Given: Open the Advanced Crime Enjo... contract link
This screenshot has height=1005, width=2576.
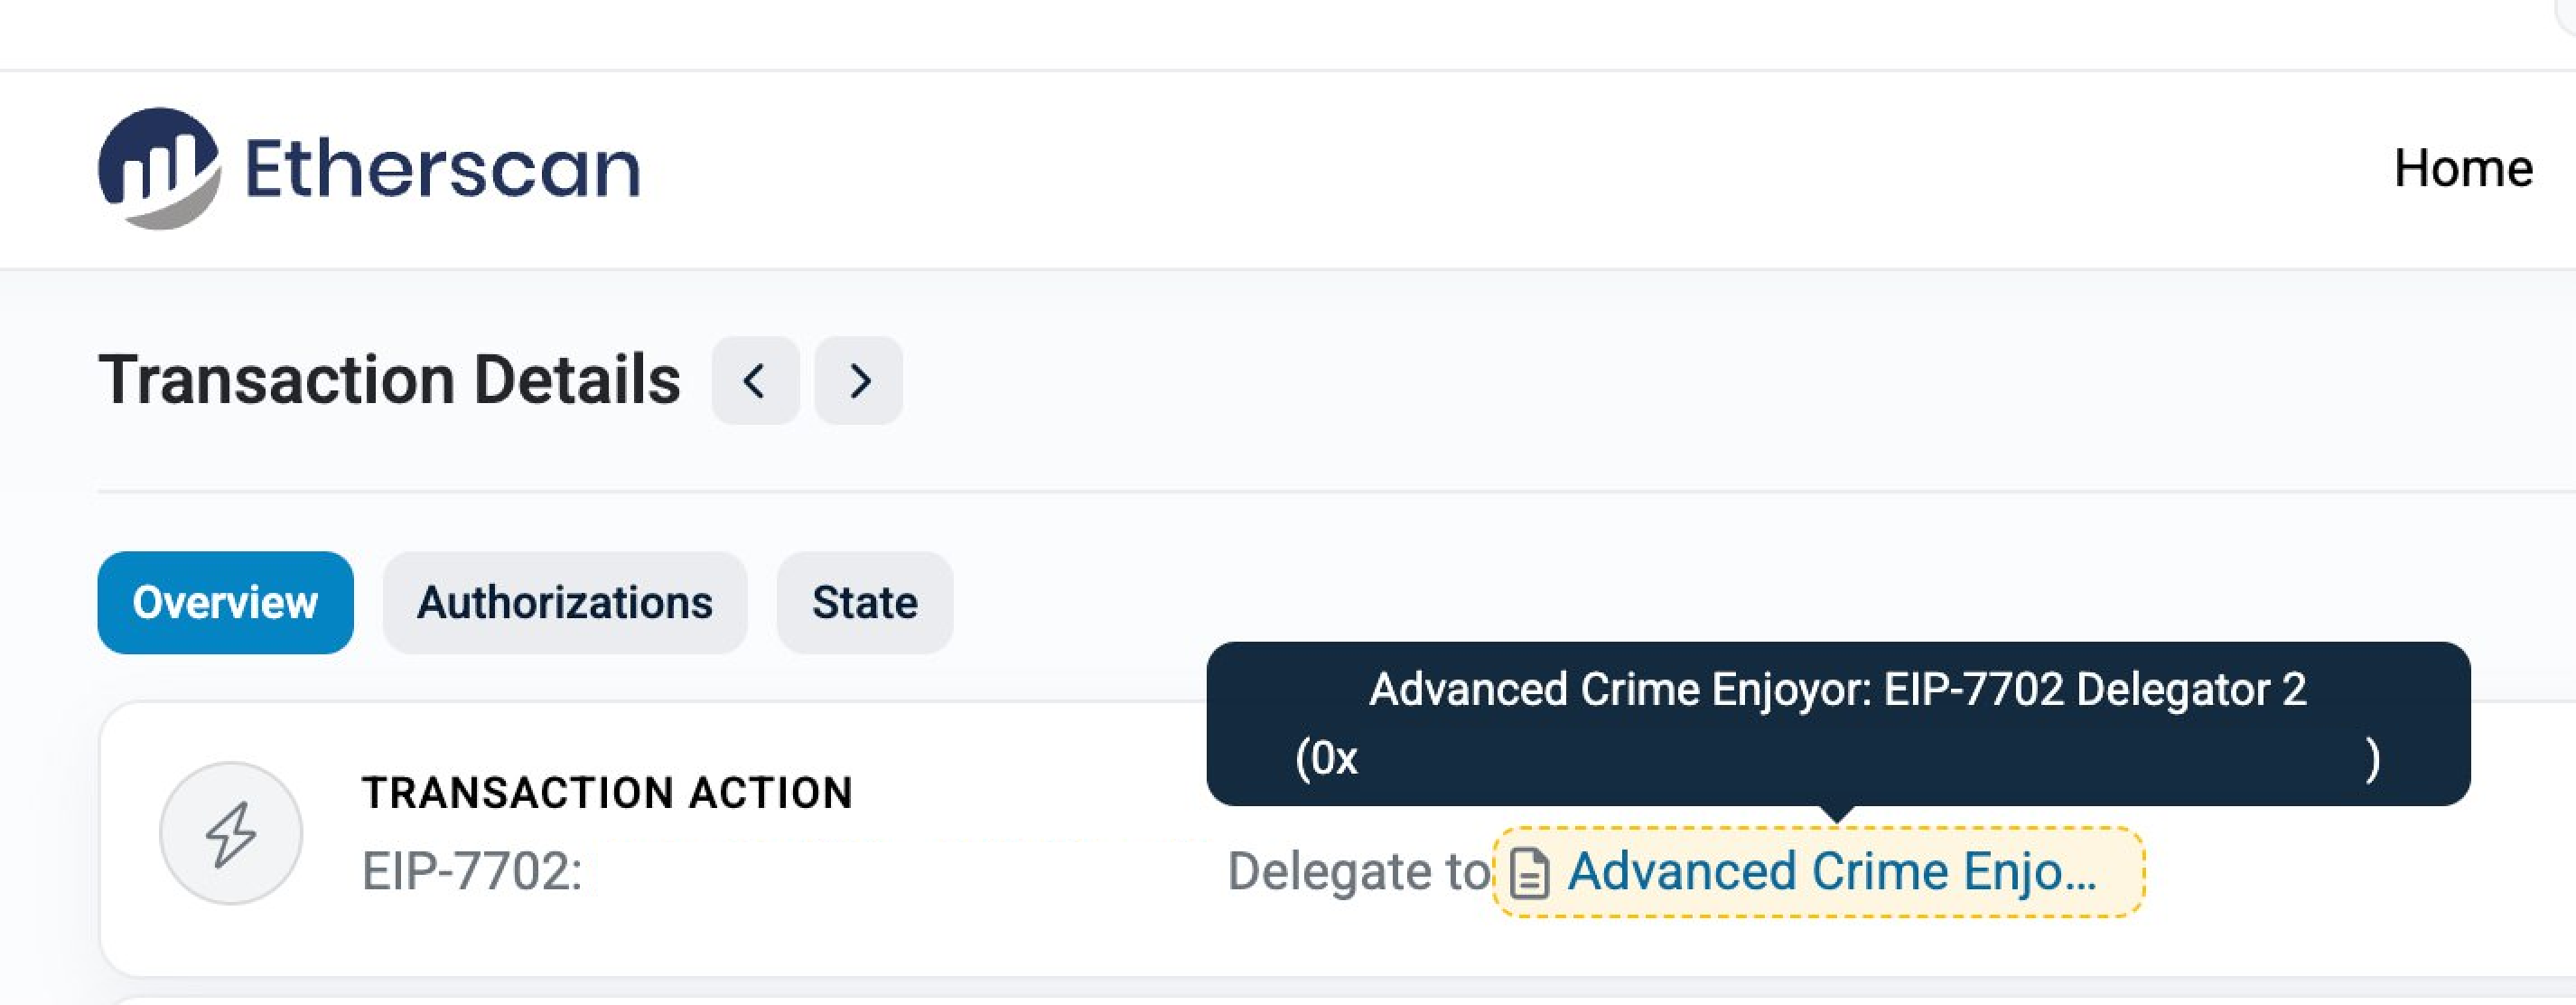Looking at the screenshot, I should pos(1831,871).
